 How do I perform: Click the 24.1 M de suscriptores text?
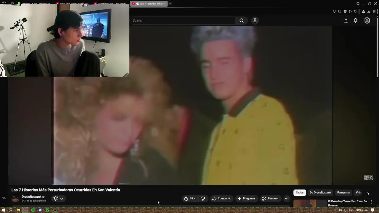pos(34,201)
